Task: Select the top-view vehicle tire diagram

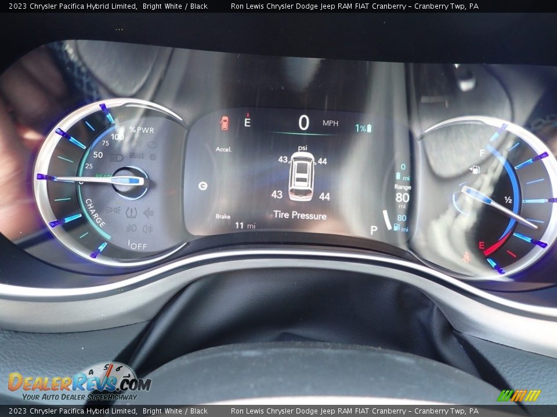Action: pos(301,176)
